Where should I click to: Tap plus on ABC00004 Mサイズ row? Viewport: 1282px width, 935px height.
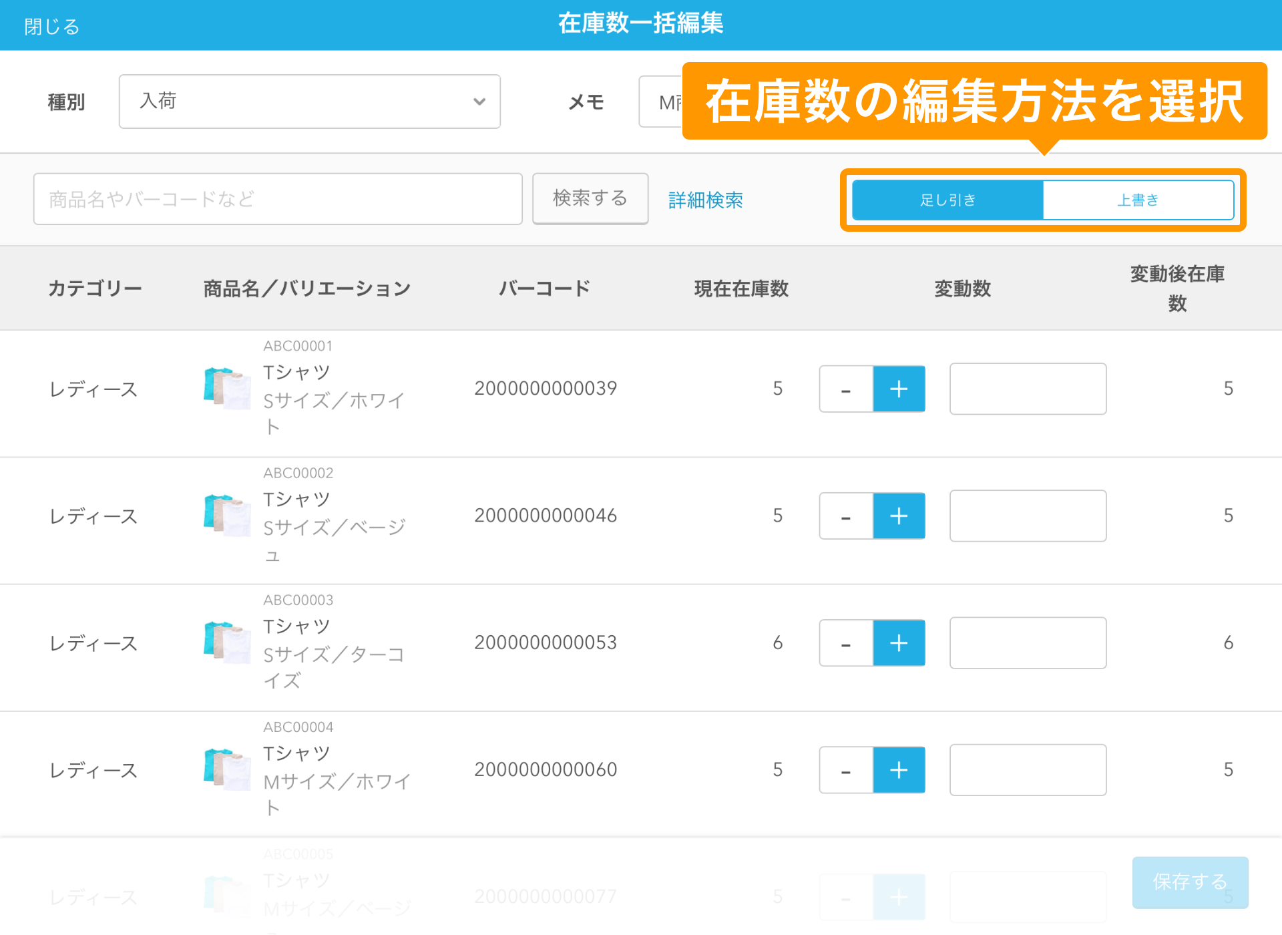click(x=899, y=770)
